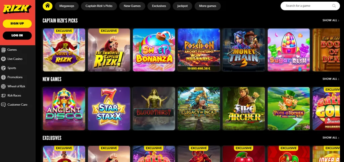Focus the Search for a game field
Image resolution: width=344 pixels, height=162 pixels.
[x=310, y=6]
